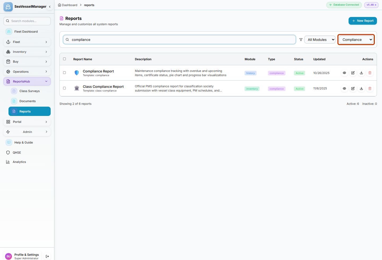Open the Documents submenu item
Screen dimensions: 382x260
(x=29, y=101)
